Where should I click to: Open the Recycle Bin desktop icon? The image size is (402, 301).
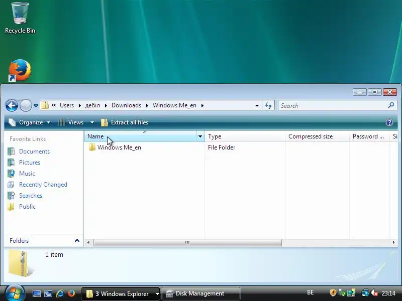pyautogui.click(x=20, y=18)
